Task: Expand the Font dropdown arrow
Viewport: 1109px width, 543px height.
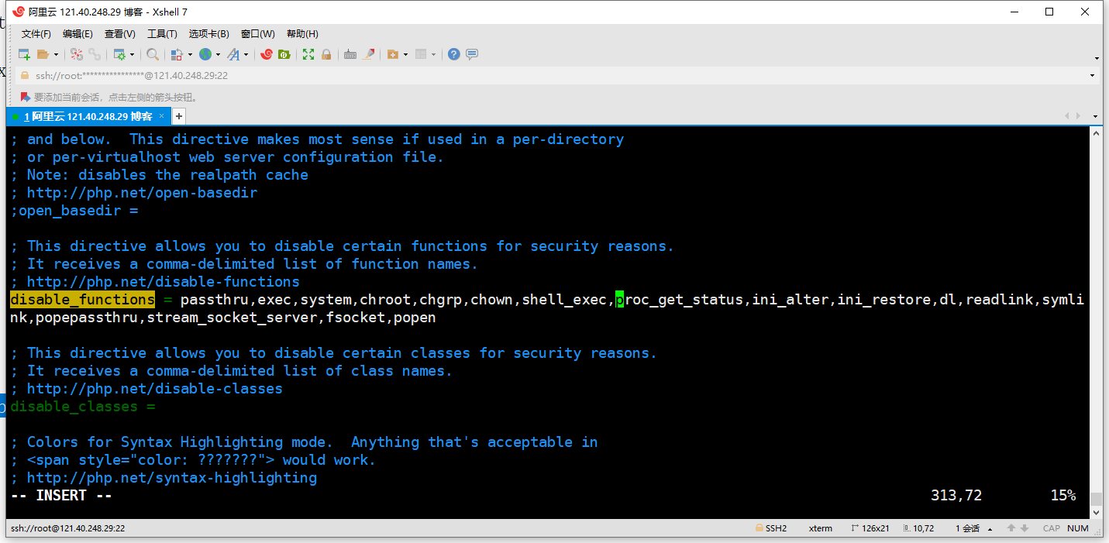Action: point(246,54)
